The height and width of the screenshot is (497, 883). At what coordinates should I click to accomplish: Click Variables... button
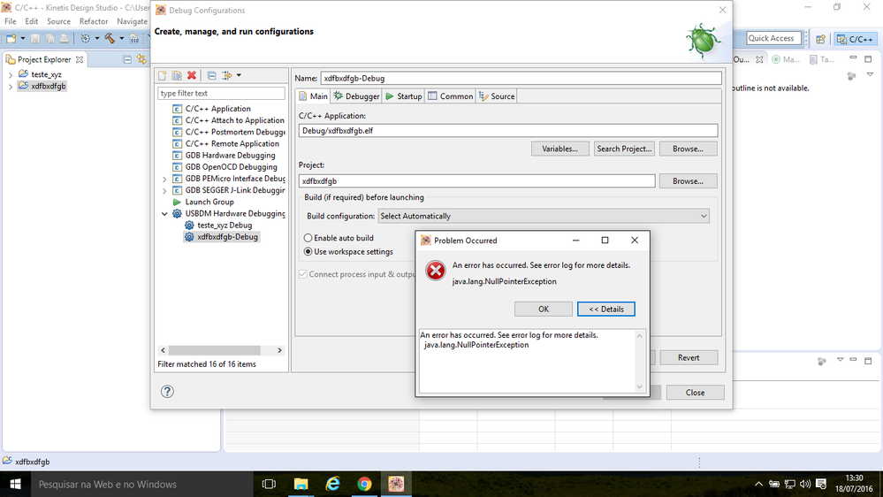(x=559, y=149)
